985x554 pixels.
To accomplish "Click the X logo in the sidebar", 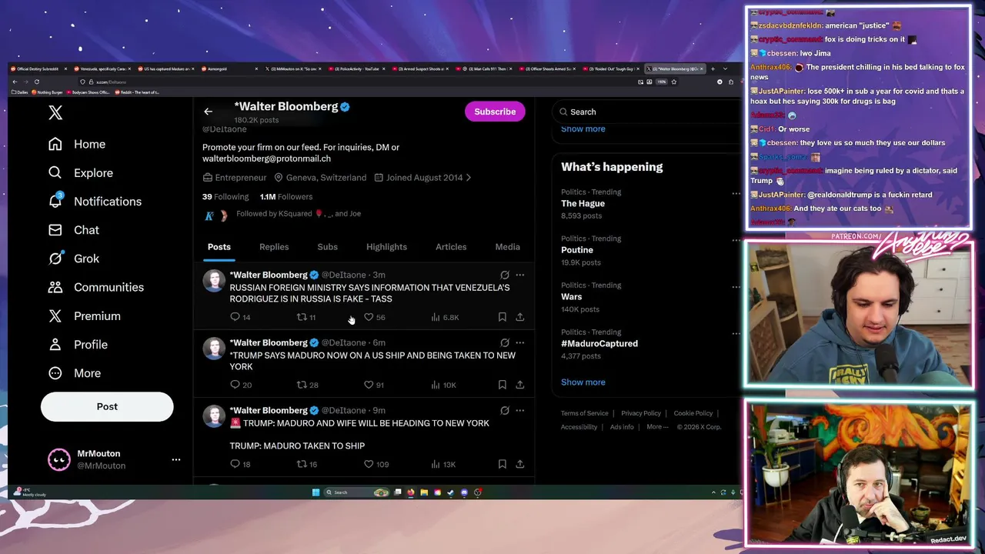I will pyautogui.click(x=55, y=113).
